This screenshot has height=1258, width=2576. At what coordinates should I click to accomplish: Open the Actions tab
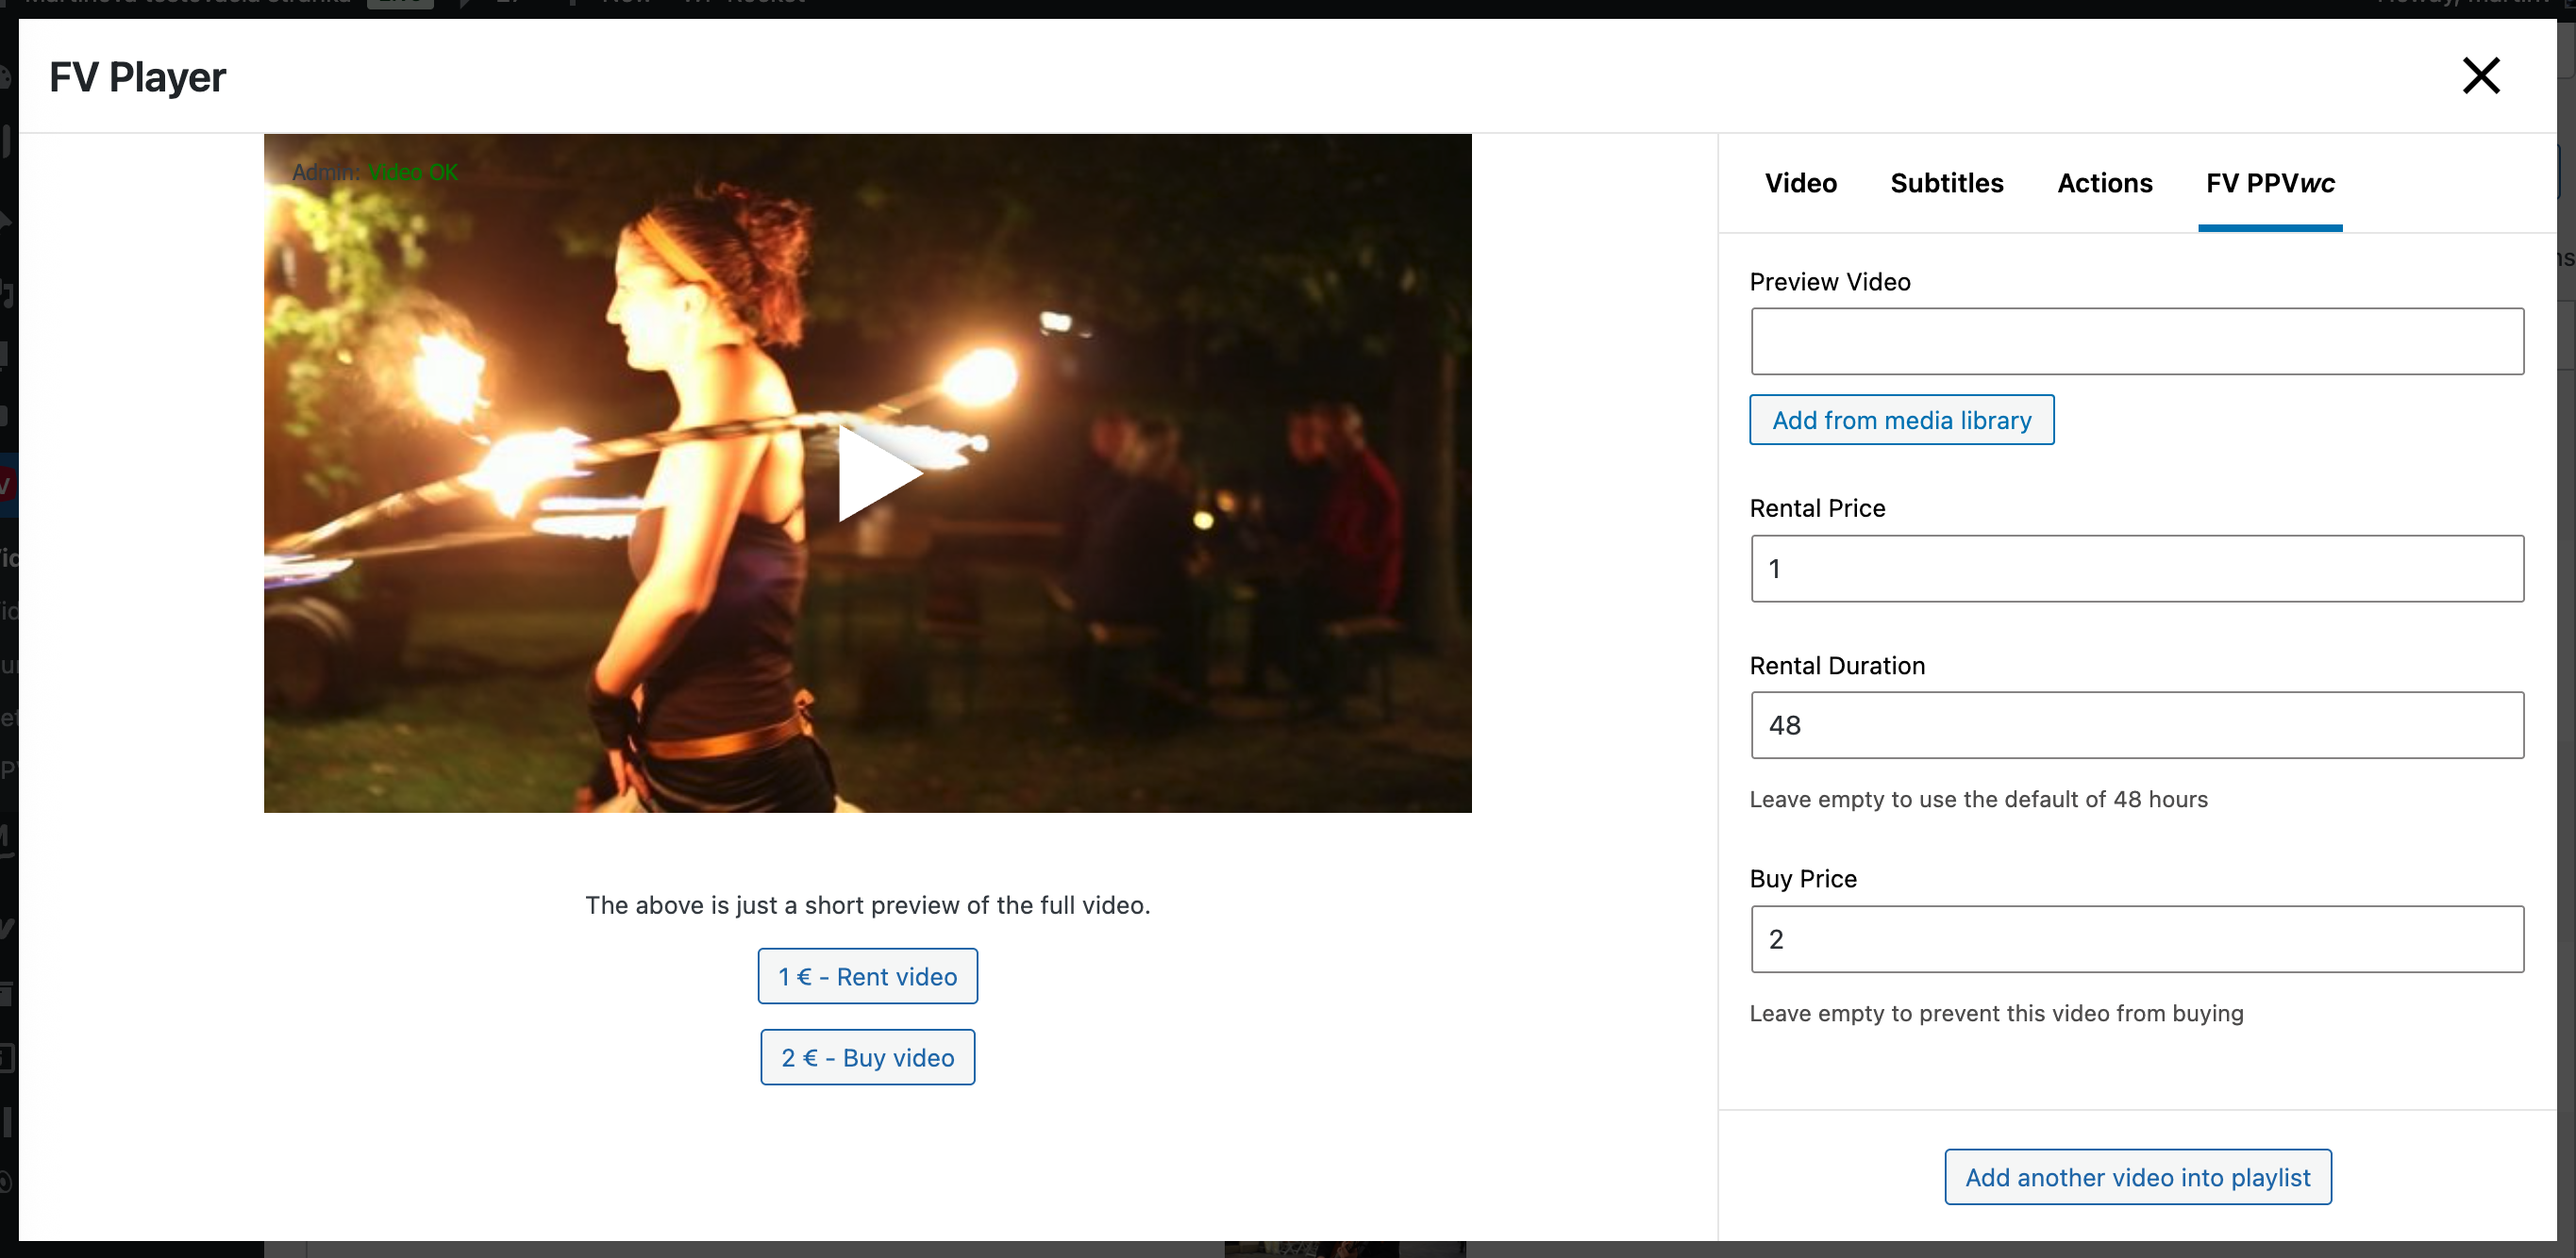click(x=2104, y=183)
